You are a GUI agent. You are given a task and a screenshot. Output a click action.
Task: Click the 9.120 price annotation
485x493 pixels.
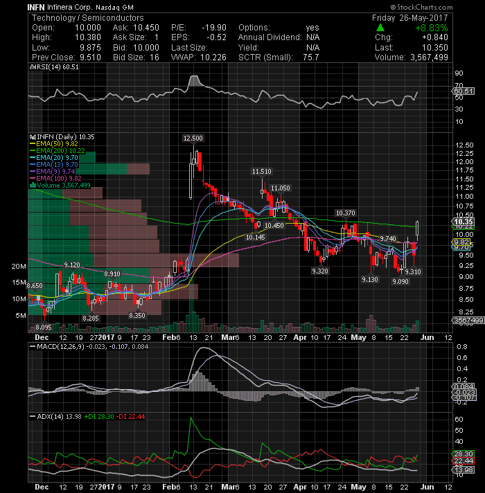72,265
